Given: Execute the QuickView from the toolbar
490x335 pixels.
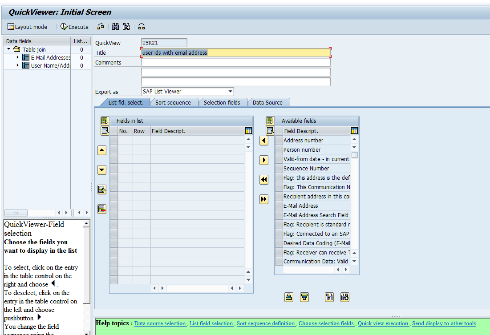Looking at the screenshot, I should (x=73, y=26).
